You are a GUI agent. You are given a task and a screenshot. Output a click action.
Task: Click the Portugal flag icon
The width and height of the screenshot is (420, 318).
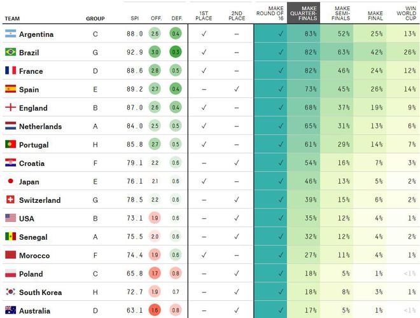[10, 144]
